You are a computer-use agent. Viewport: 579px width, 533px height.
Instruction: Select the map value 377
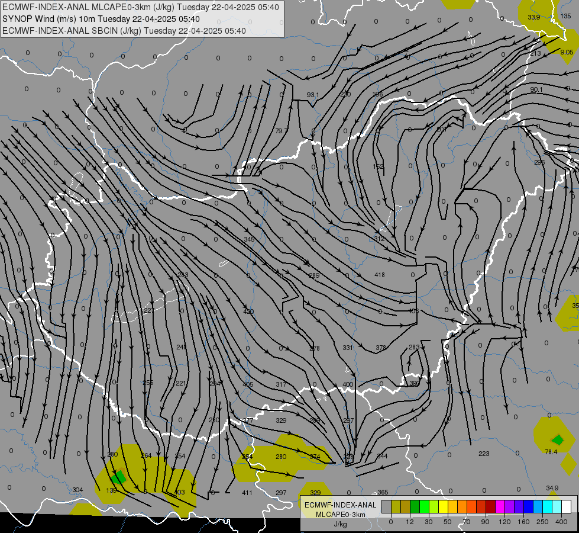coord(248,420)
